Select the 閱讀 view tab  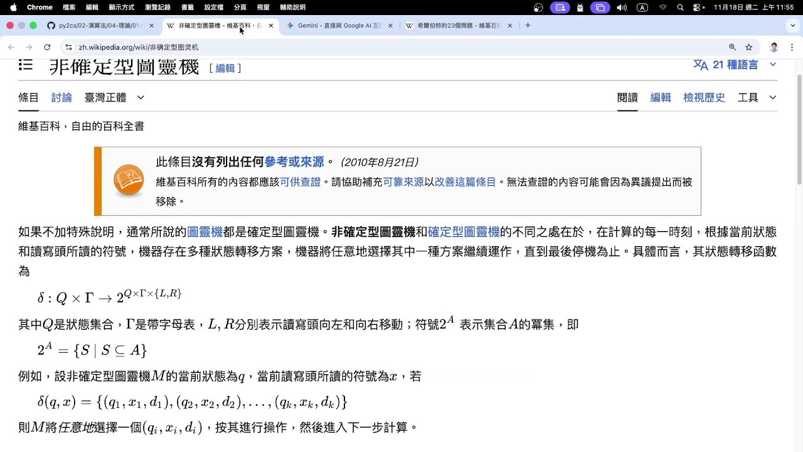pyautogui.click(x=627, y=97)
